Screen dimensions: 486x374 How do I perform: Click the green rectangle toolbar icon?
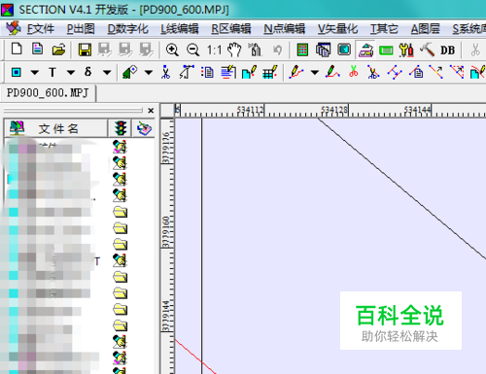[386, 51]
